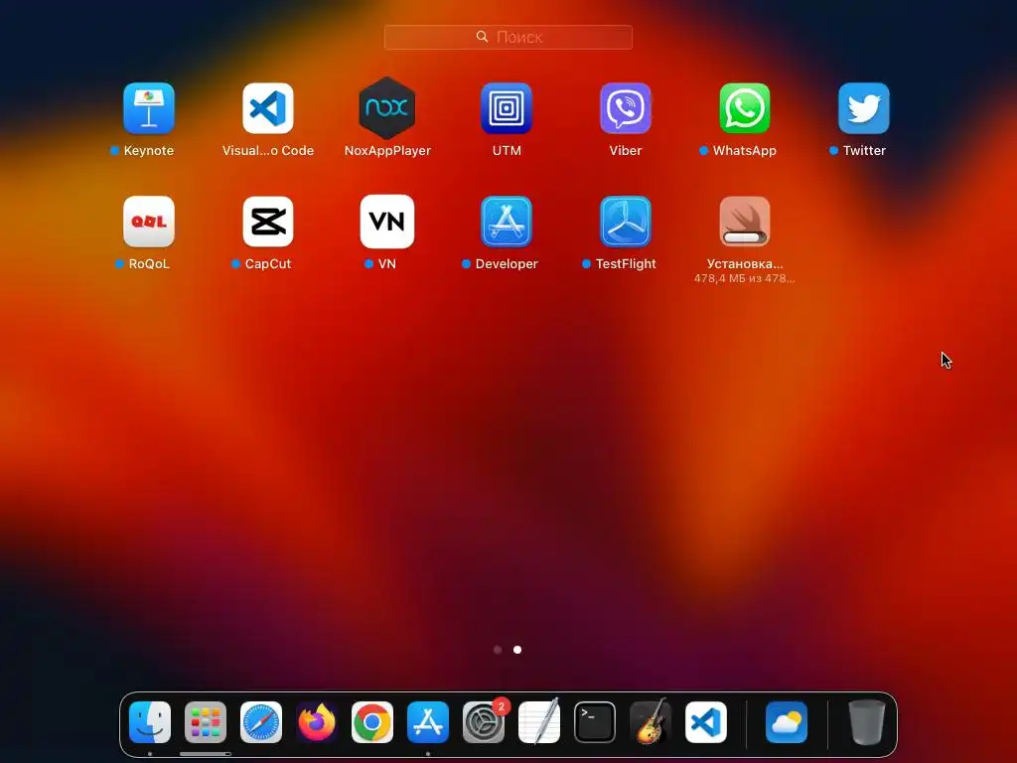Click the install progress bar on Установка
Image resolution: width=1017 pixels, height=763 pixels.
745,237
